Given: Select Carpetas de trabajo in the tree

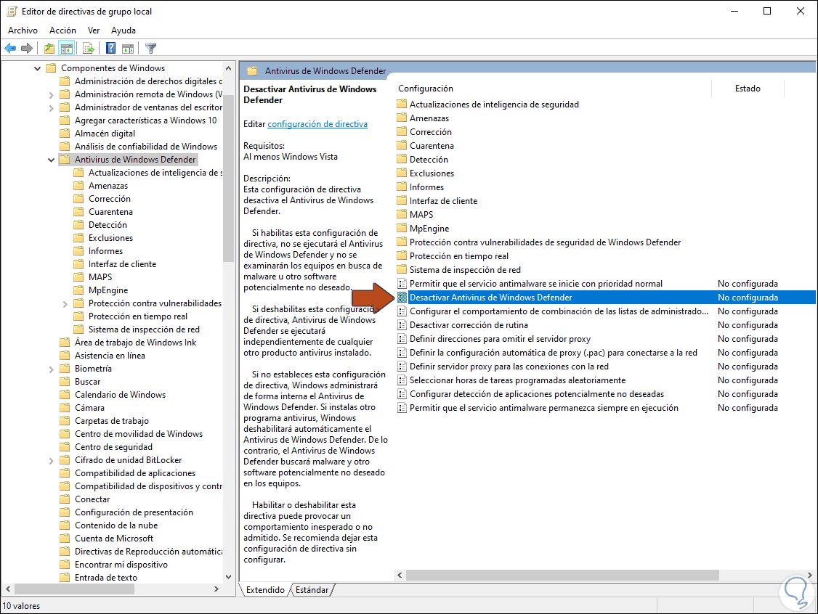Looking at the screenshot, I should coord(112,421).
